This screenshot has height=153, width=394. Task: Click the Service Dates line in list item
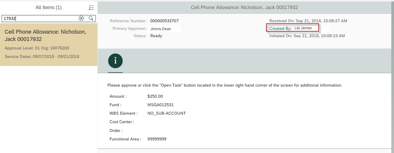pos(42,56)
